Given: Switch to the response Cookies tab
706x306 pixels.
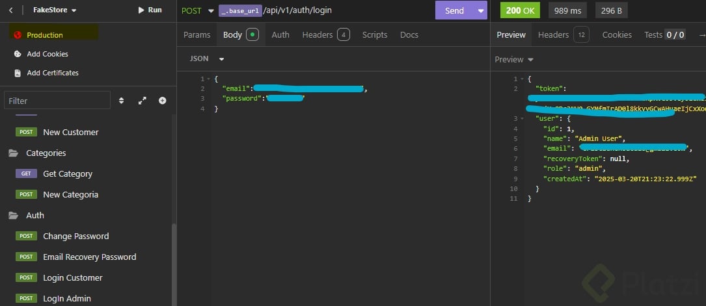Looking at the screenshot, I should pos(617,34).
